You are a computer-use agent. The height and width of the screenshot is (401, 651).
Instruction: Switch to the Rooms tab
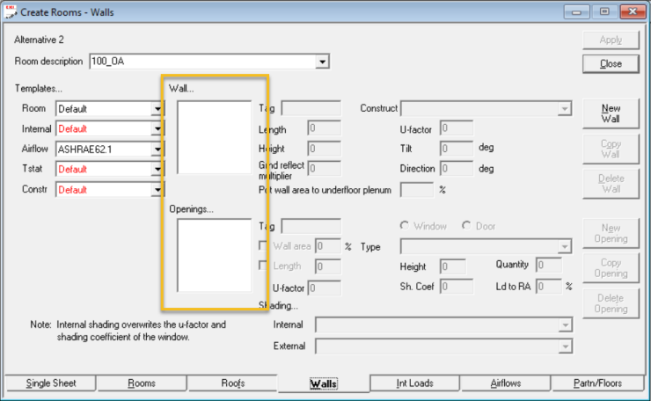[142, 383]
